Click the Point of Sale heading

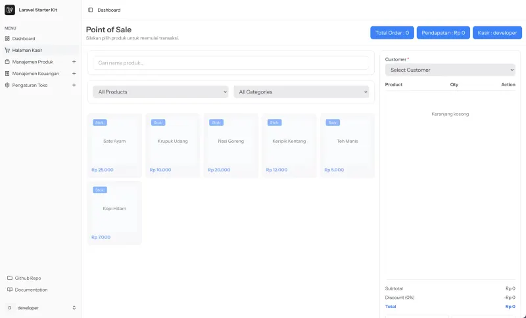tap(108, 30)
